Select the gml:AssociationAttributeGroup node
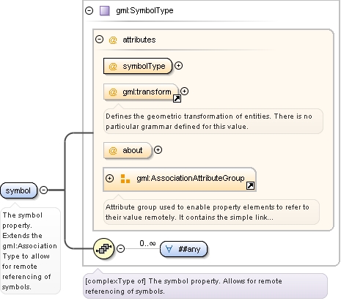Image resolution: width=341 pixels, height=301 pixels. click(x=180, y=179)
